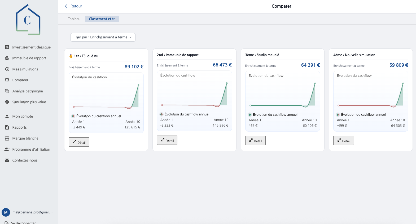Click the 59 809 € enrichment value
Image resolution: width=416 pixels, height=224 pixels.
(x=399, y=65)
